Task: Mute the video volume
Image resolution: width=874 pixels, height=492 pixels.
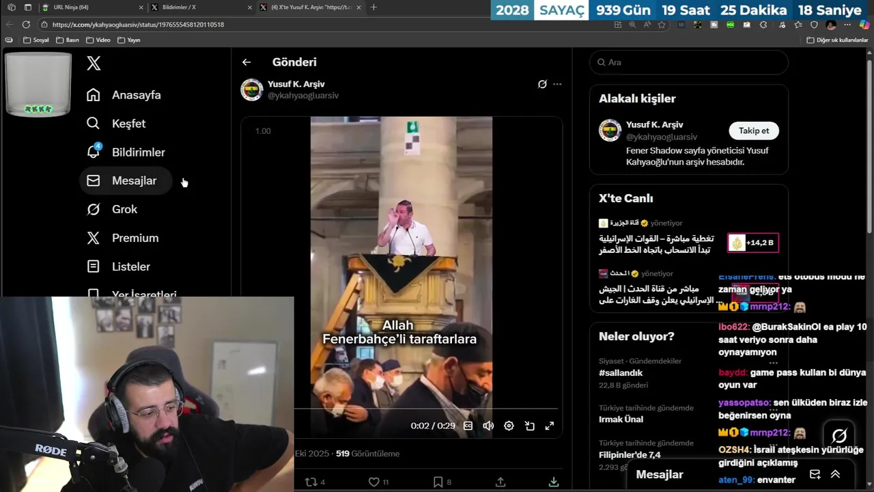Action: coord(488,426)
